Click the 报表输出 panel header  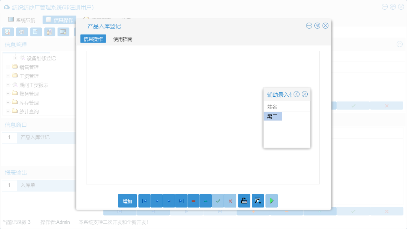click(x=16, y=173)
